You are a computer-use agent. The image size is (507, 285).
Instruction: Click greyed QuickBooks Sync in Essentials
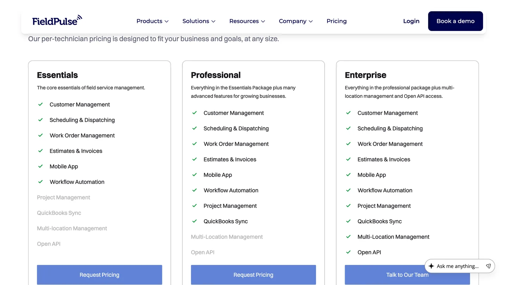click(59, 213)
